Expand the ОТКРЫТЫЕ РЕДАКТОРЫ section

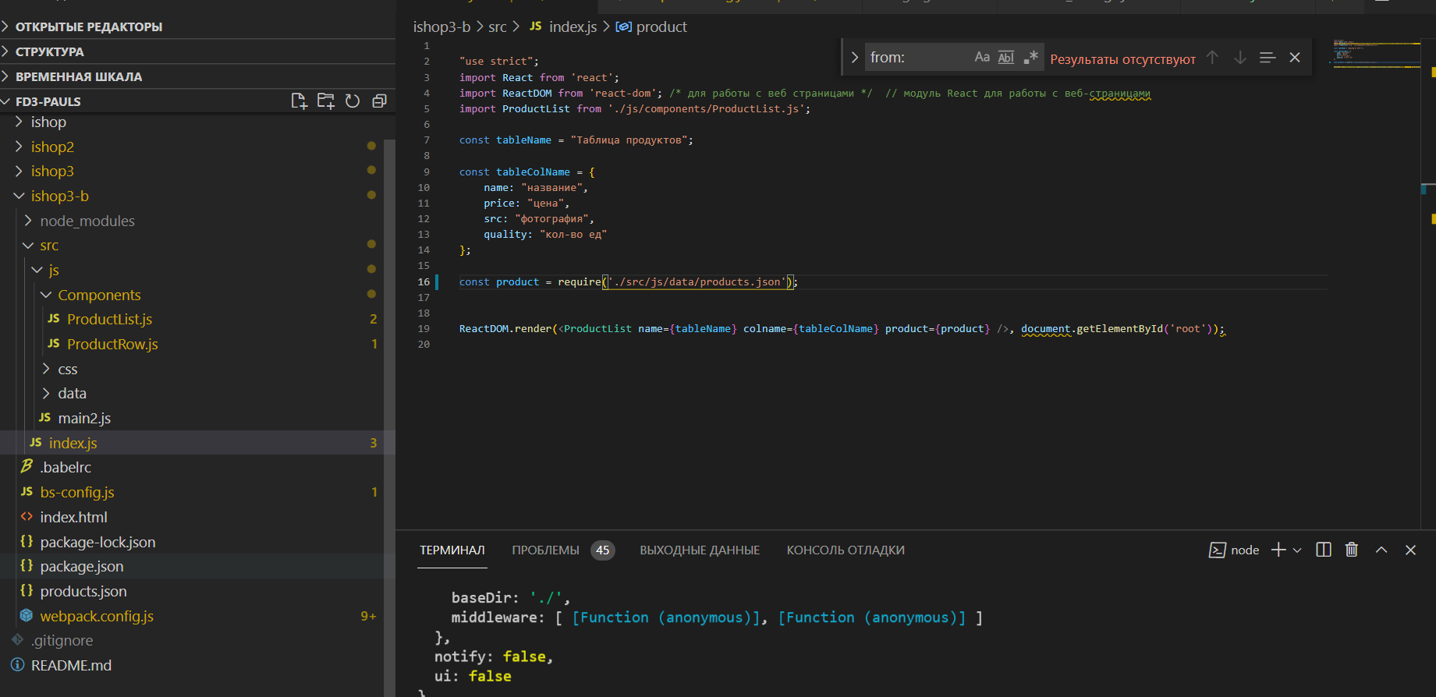coord(197,27)
